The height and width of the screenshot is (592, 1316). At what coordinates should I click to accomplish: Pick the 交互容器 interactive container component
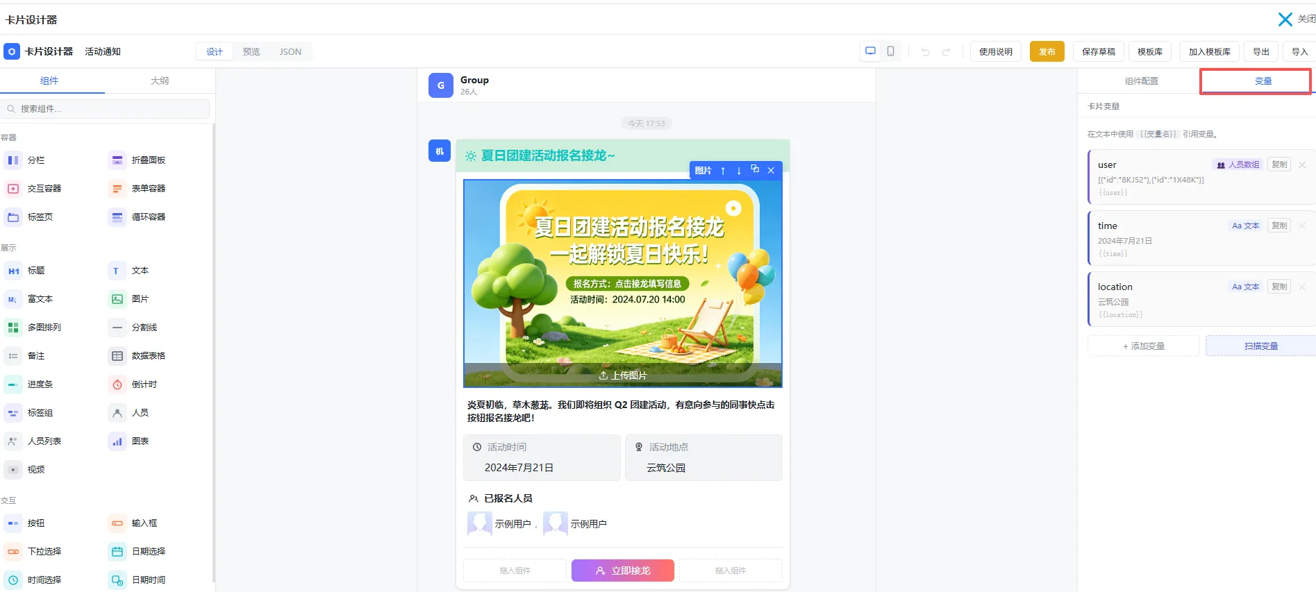[x=33, y=189]
